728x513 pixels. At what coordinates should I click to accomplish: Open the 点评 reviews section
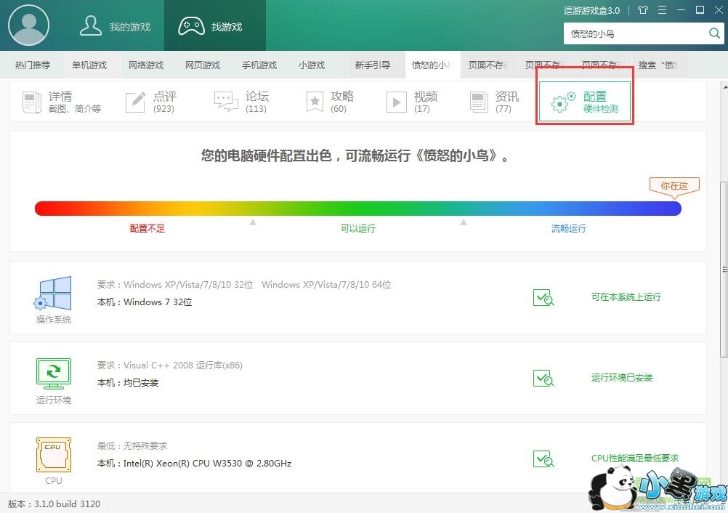pyautogui.click(x=150, y=102)
